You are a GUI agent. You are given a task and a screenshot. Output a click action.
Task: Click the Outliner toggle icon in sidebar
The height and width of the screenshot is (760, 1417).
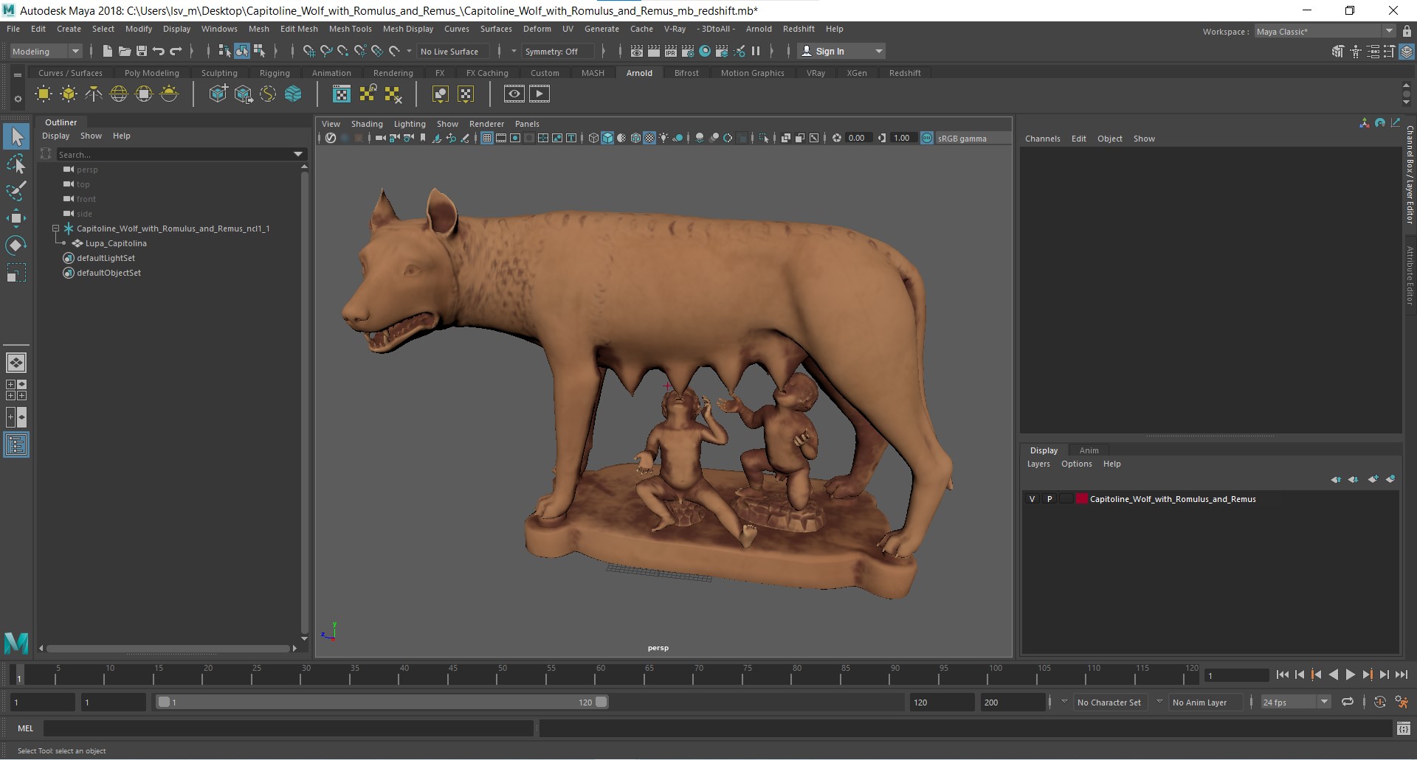point(16,445)
